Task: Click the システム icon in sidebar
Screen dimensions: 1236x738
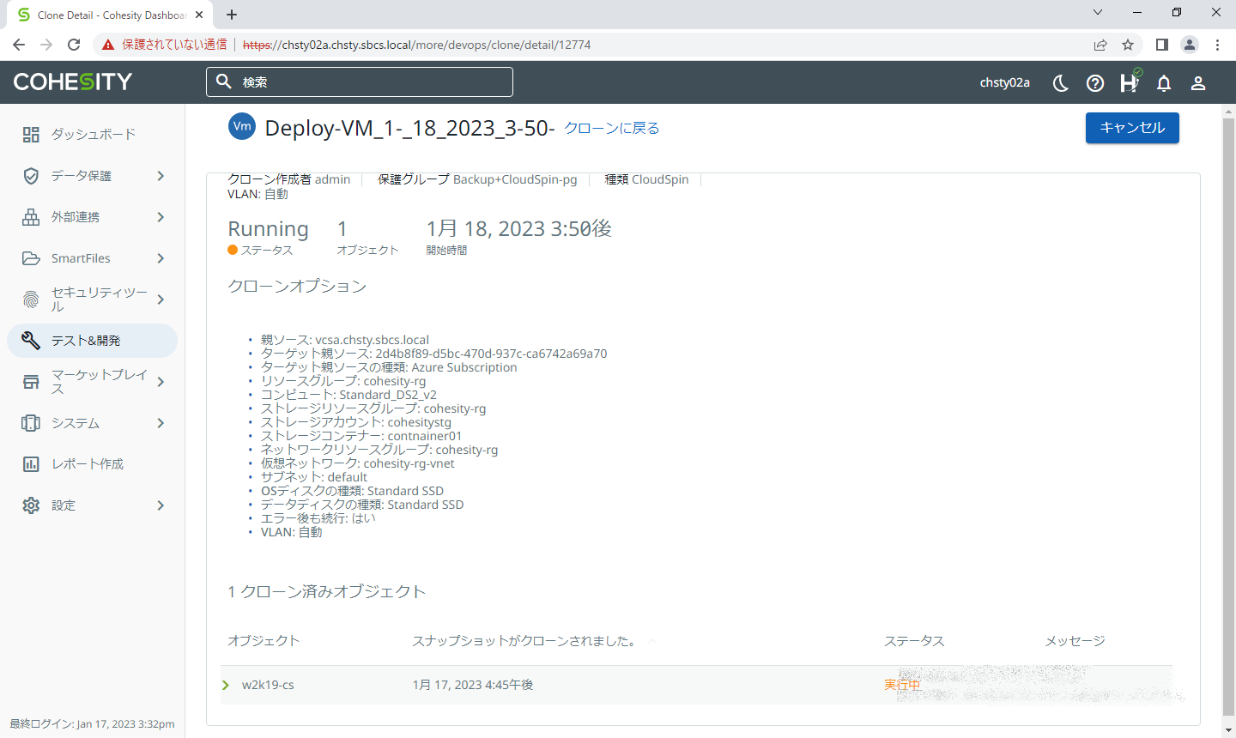Action: pos(31,423)
